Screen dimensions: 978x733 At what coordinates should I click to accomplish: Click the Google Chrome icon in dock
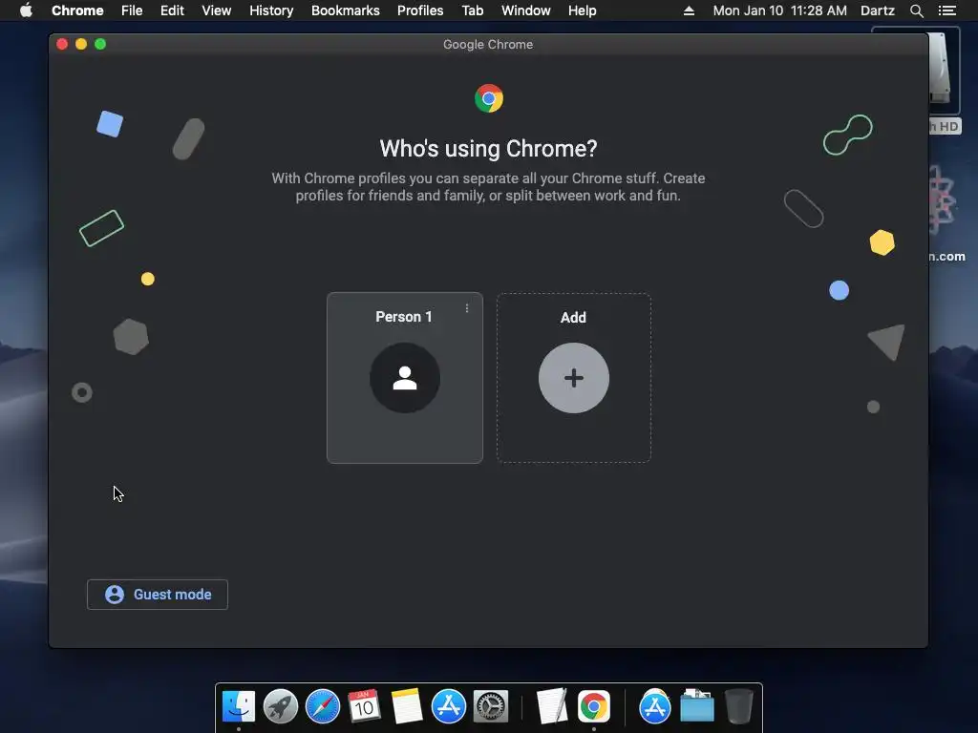pos(594,707)
